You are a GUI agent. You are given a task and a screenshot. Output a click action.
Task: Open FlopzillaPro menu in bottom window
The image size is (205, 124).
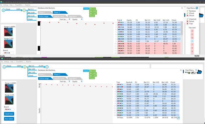pyautogui.click(x=20, y=62)
